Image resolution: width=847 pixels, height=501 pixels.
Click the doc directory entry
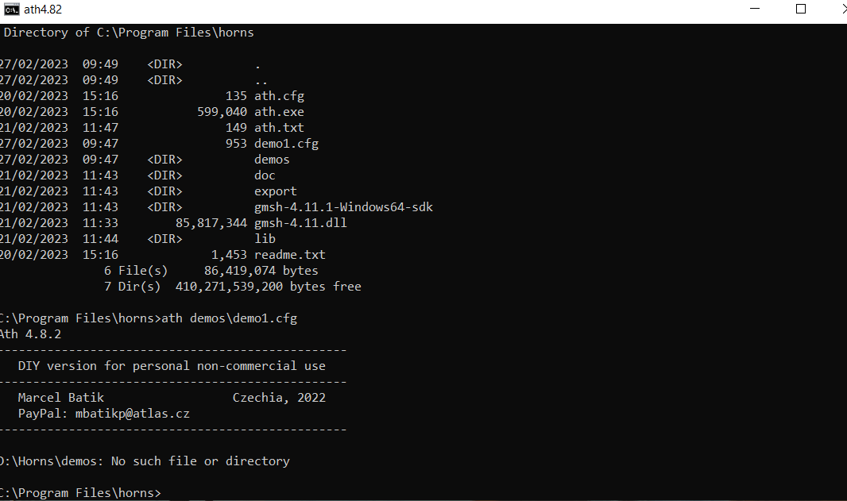(x=265, y=175)
